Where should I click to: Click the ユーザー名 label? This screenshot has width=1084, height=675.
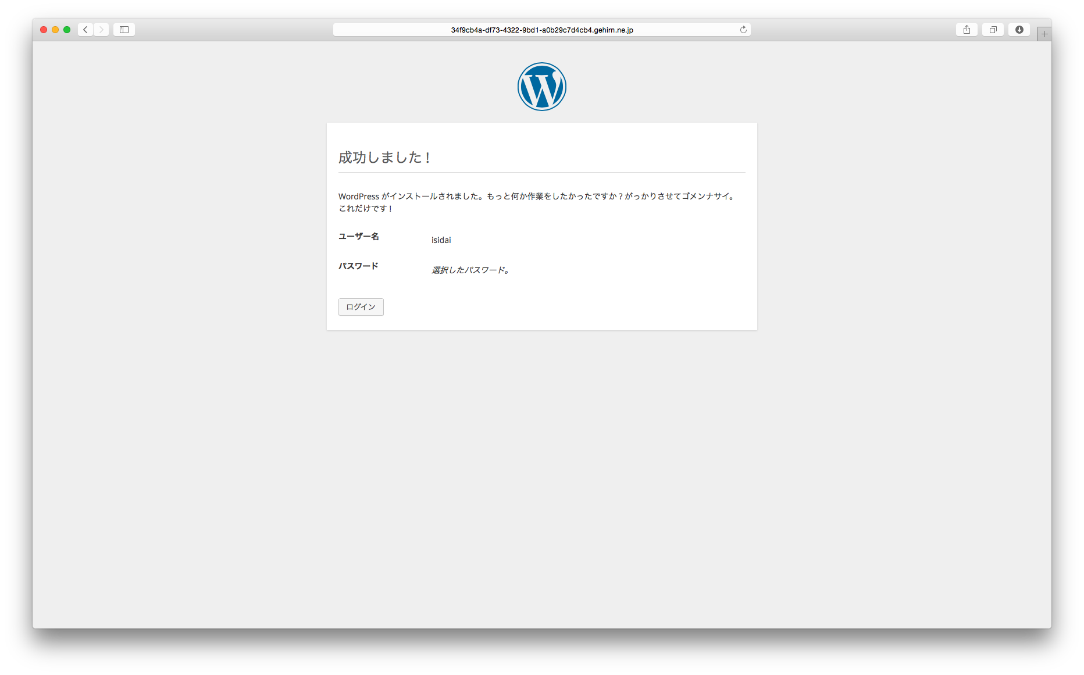359,237
